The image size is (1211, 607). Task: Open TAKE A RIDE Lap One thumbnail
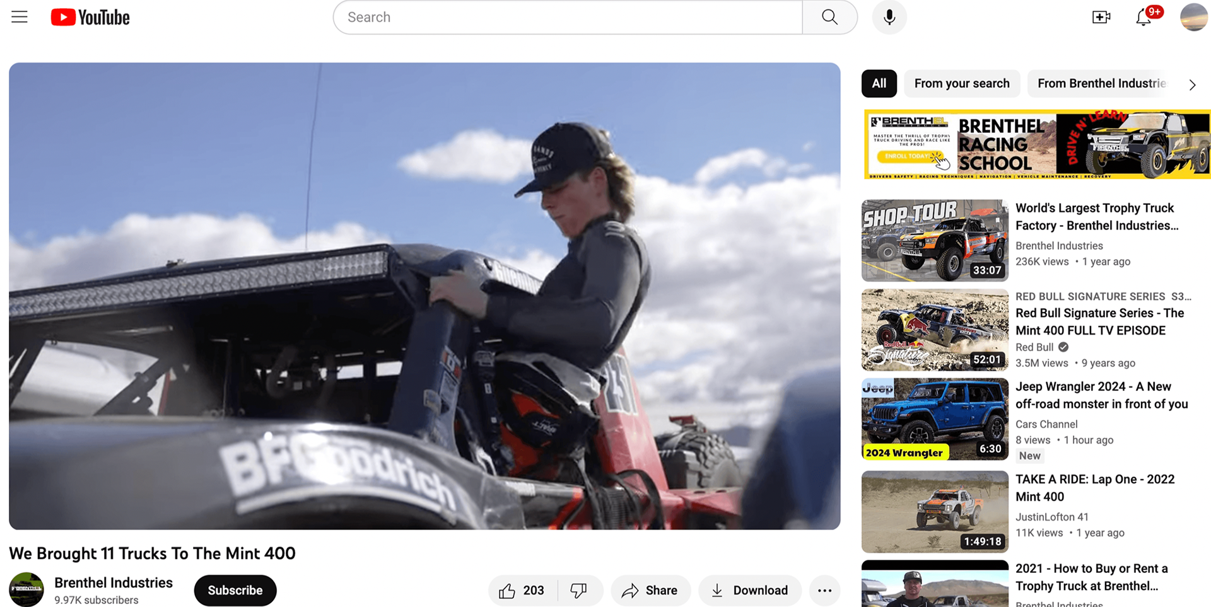pyautogui.click(x=935, y=512)
